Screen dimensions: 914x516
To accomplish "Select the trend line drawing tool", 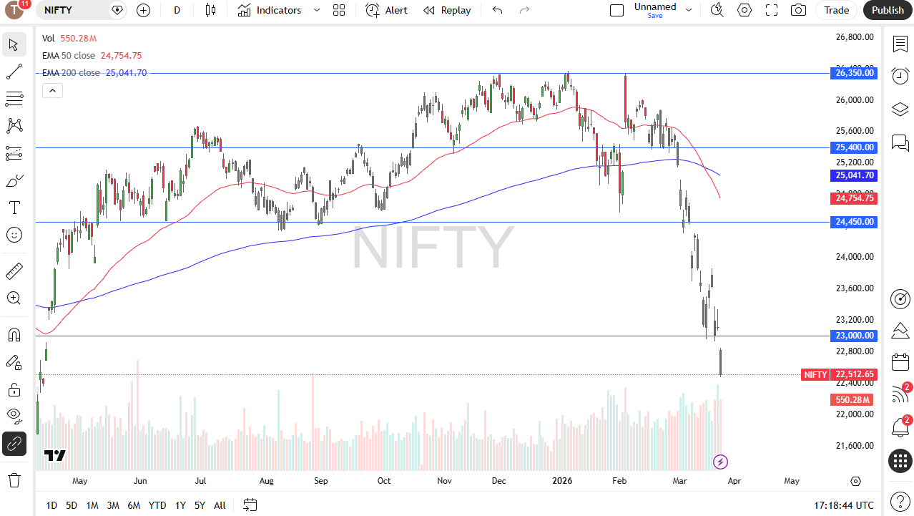I will point(14,72).
